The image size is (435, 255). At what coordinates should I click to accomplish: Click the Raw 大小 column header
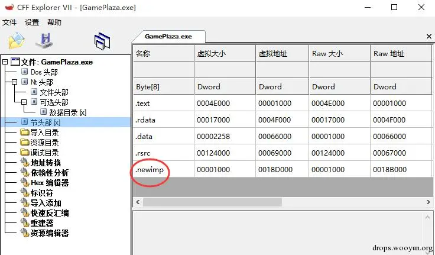340,53
